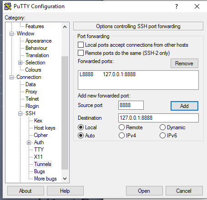The image size is (207, 200).
Task: Select the Remote radio button
Action: tap(121, 127)
